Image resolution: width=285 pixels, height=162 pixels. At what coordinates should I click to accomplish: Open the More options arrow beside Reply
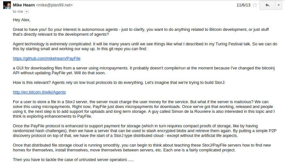[279, 5]
